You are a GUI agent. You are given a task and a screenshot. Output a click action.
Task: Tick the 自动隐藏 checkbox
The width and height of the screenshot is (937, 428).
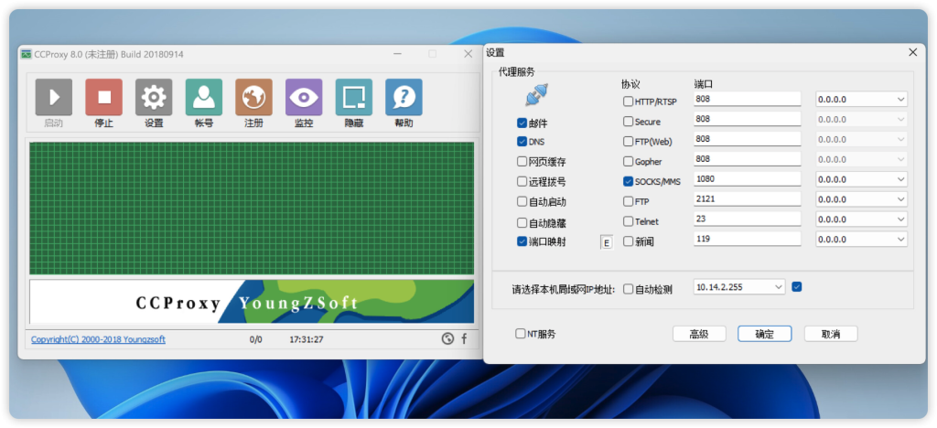(x=522, y=222)
